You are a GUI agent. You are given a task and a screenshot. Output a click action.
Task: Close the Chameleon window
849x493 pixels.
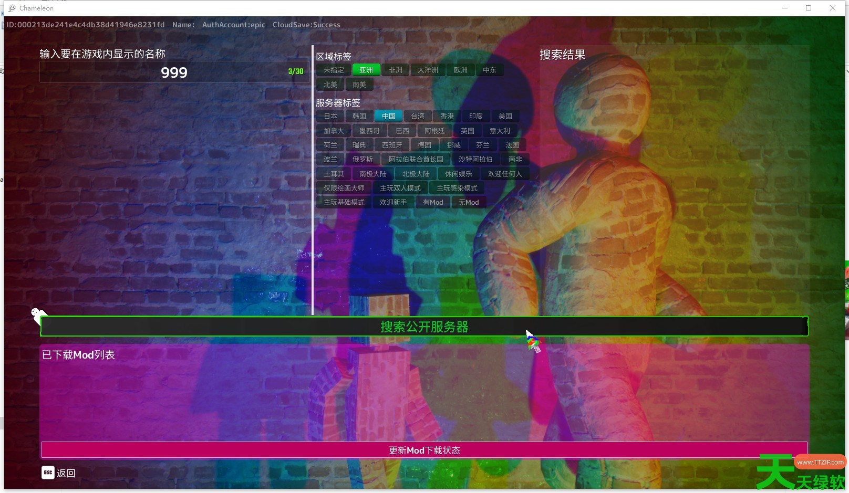pos(833,8)
